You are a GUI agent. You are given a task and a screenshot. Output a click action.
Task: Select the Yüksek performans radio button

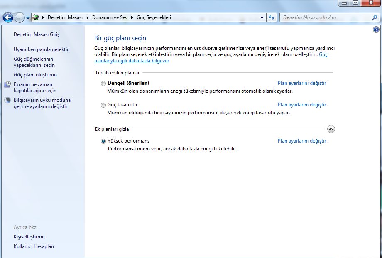pyautogui.click(x=103, y=141)
